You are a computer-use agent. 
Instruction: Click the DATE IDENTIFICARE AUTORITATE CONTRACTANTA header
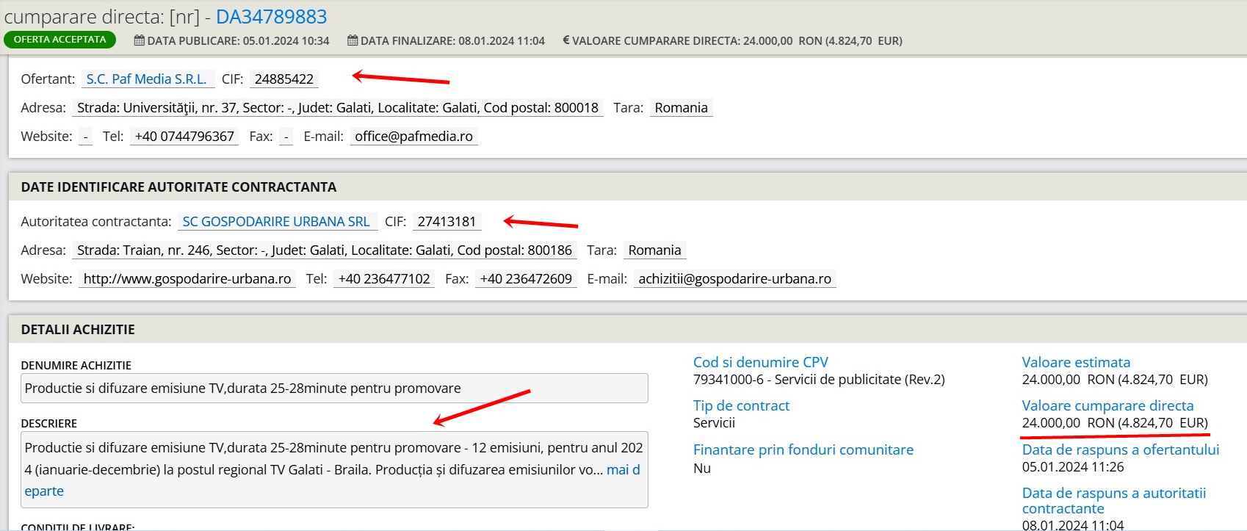coord(178,187)
